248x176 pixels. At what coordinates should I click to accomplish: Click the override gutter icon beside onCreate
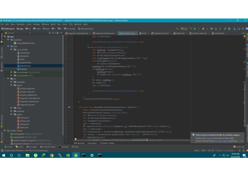pos(69,107)
